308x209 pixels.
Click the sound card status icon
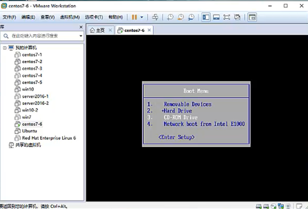(x=288, y=206)
